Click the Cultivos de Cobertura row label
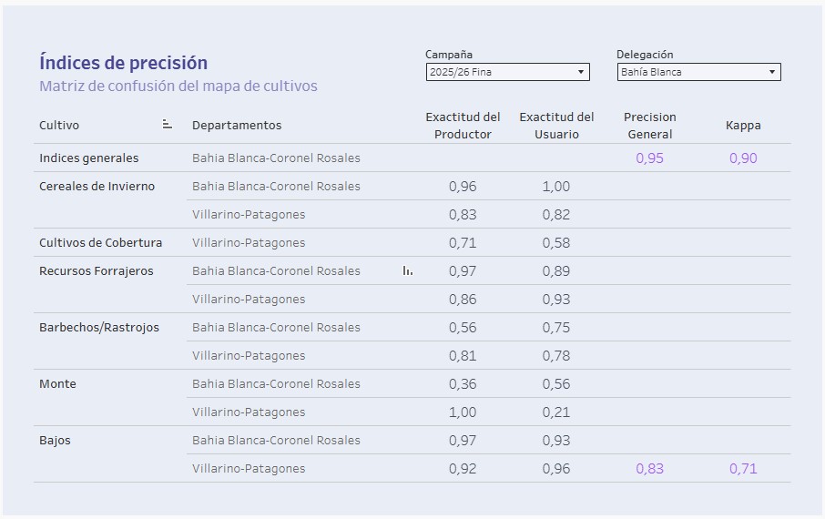 click(100, 243)
